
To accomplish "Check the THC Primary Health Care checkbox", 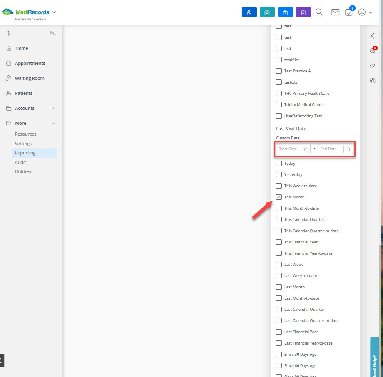I will click(279, 93).
